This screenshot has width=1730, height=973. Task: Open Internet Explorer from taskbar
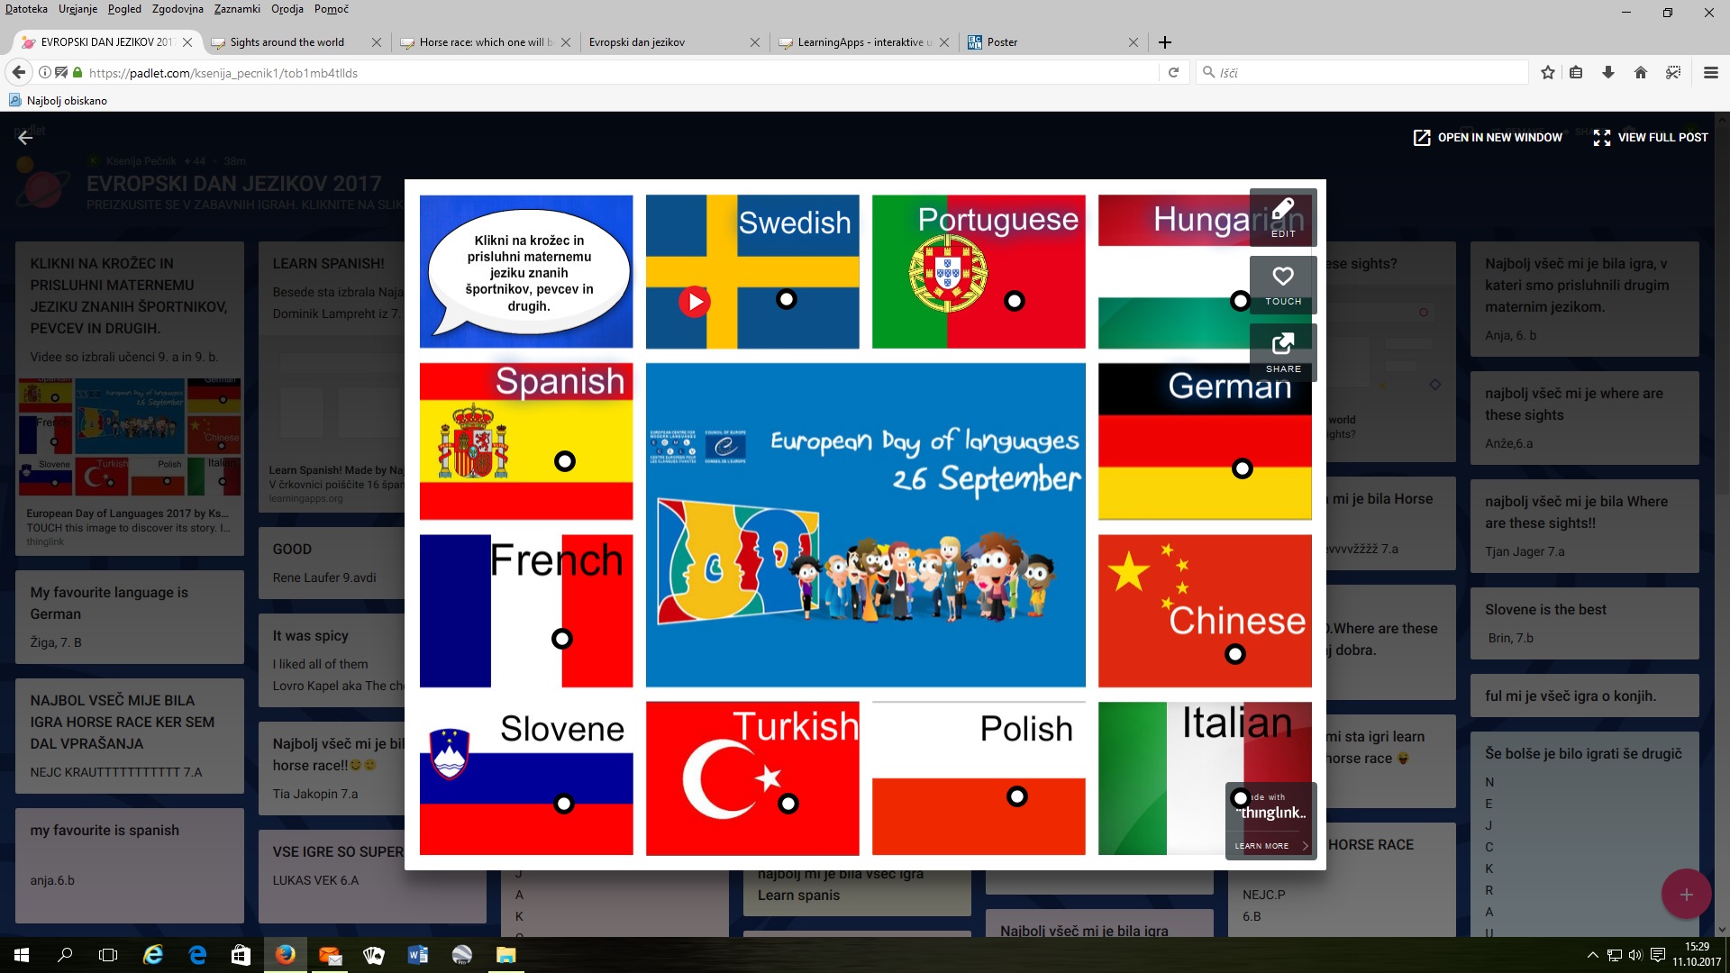(x=153, y=955)
